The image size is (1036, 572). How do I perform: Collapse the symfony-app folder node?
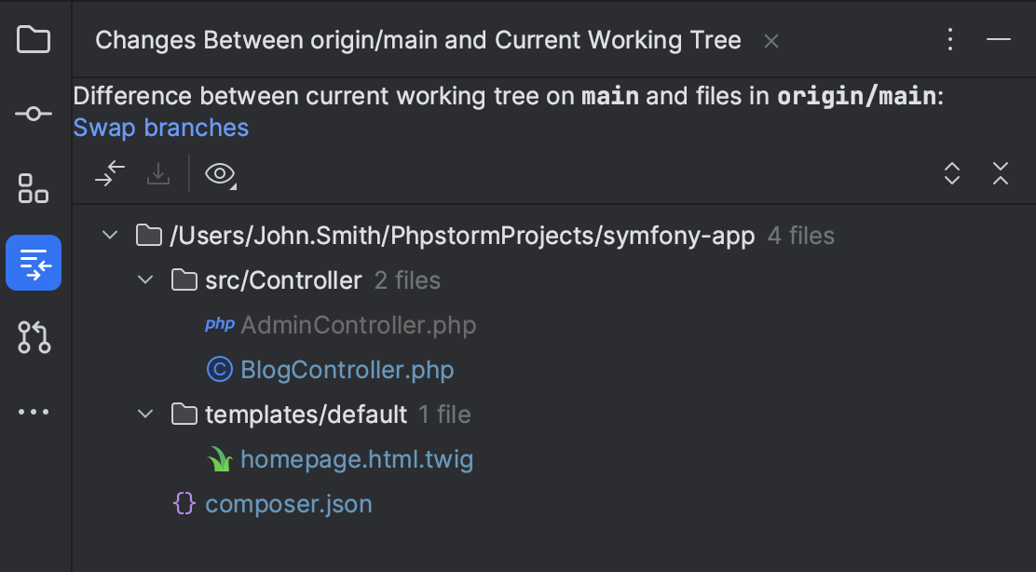click(x=109, y=235)
